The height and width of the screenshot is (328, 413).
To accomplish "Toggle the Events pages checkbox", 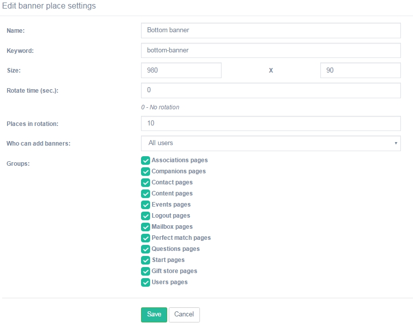I will tap(146, 205).
